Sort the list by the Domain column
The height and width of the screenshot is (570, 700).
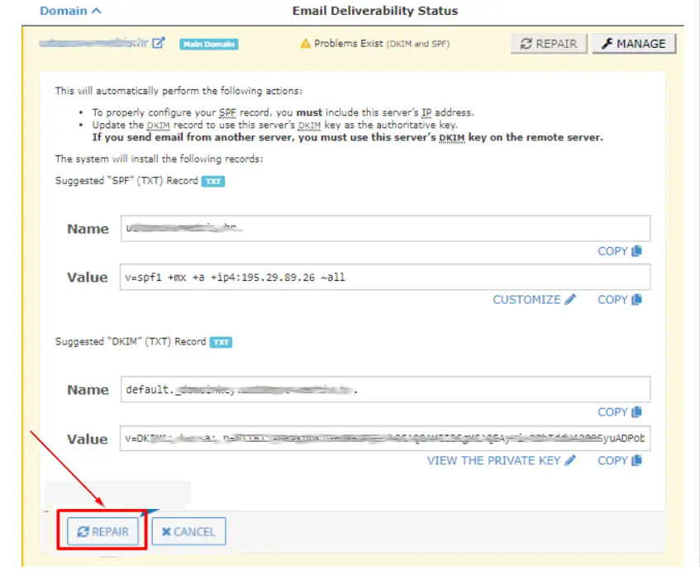(70, 11)
